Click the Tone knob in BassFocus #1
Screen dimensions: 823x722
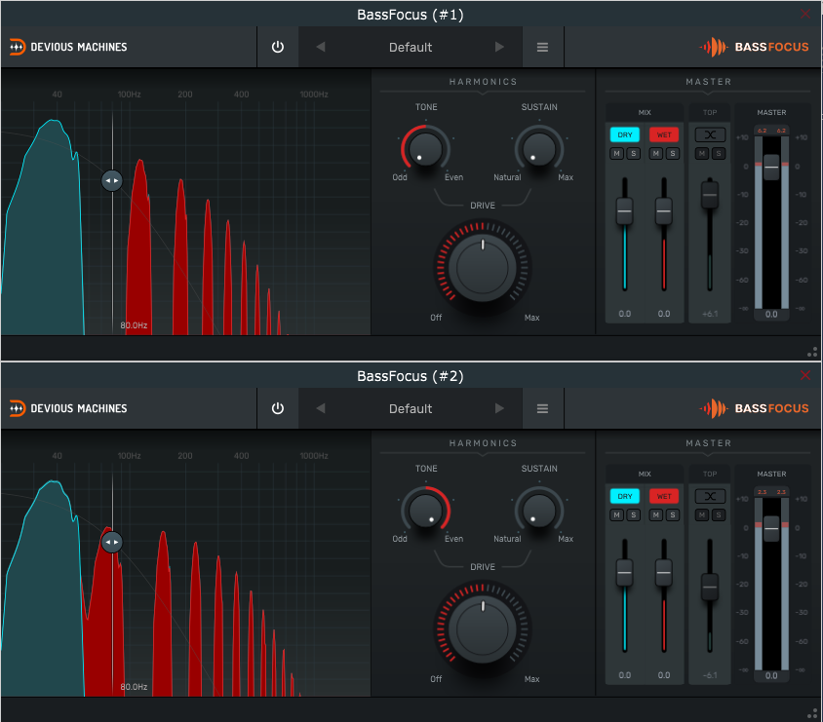click(x=425, y=149)
